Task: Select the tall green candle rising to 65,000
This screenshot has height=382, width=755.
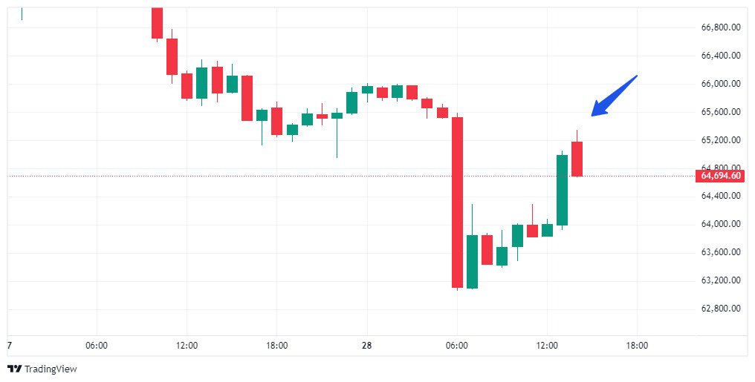Action: [562, 190]
